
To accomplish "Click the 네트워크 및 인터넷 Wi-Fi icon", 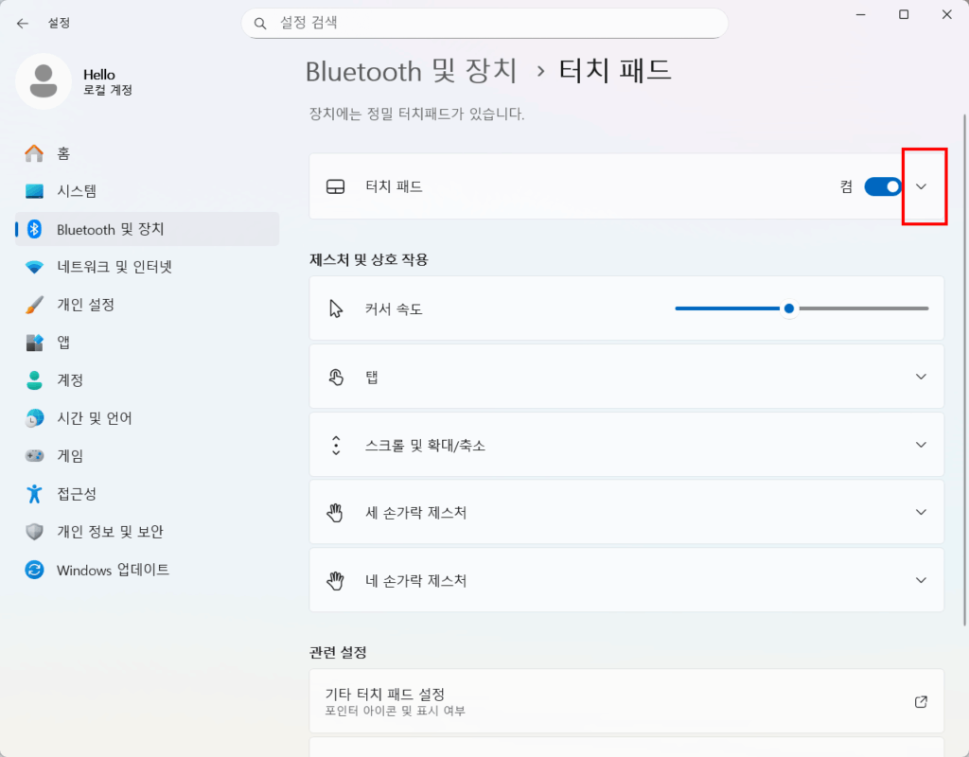I will tap(35, 267).
